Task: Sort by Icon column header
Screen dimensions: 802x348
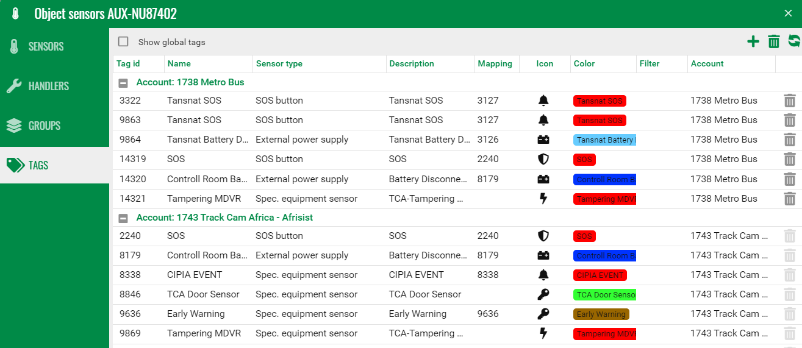Action: (545, 63)
